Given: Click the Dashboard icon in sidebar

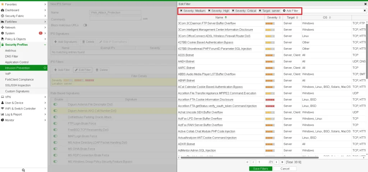Looking at the screenshot, I should pyautogui.click(x=3, y=10).
